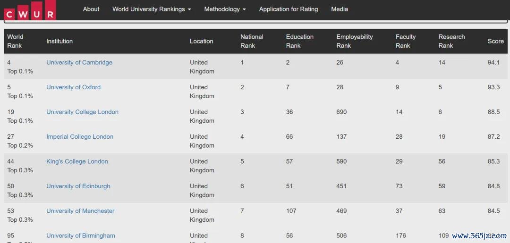
Task: Click the CWUR logo
Action: point(30,10)
